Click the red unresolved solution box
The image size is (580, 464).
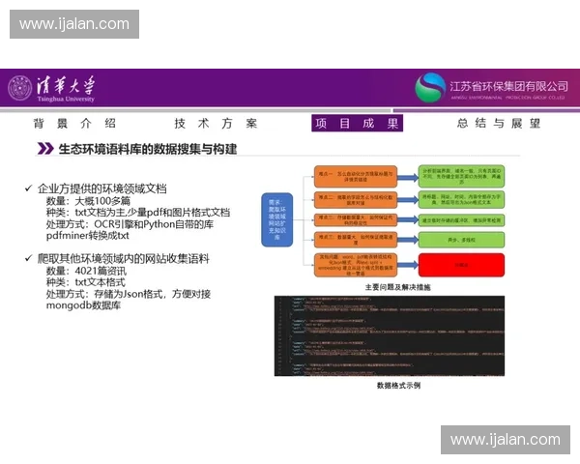461,265
